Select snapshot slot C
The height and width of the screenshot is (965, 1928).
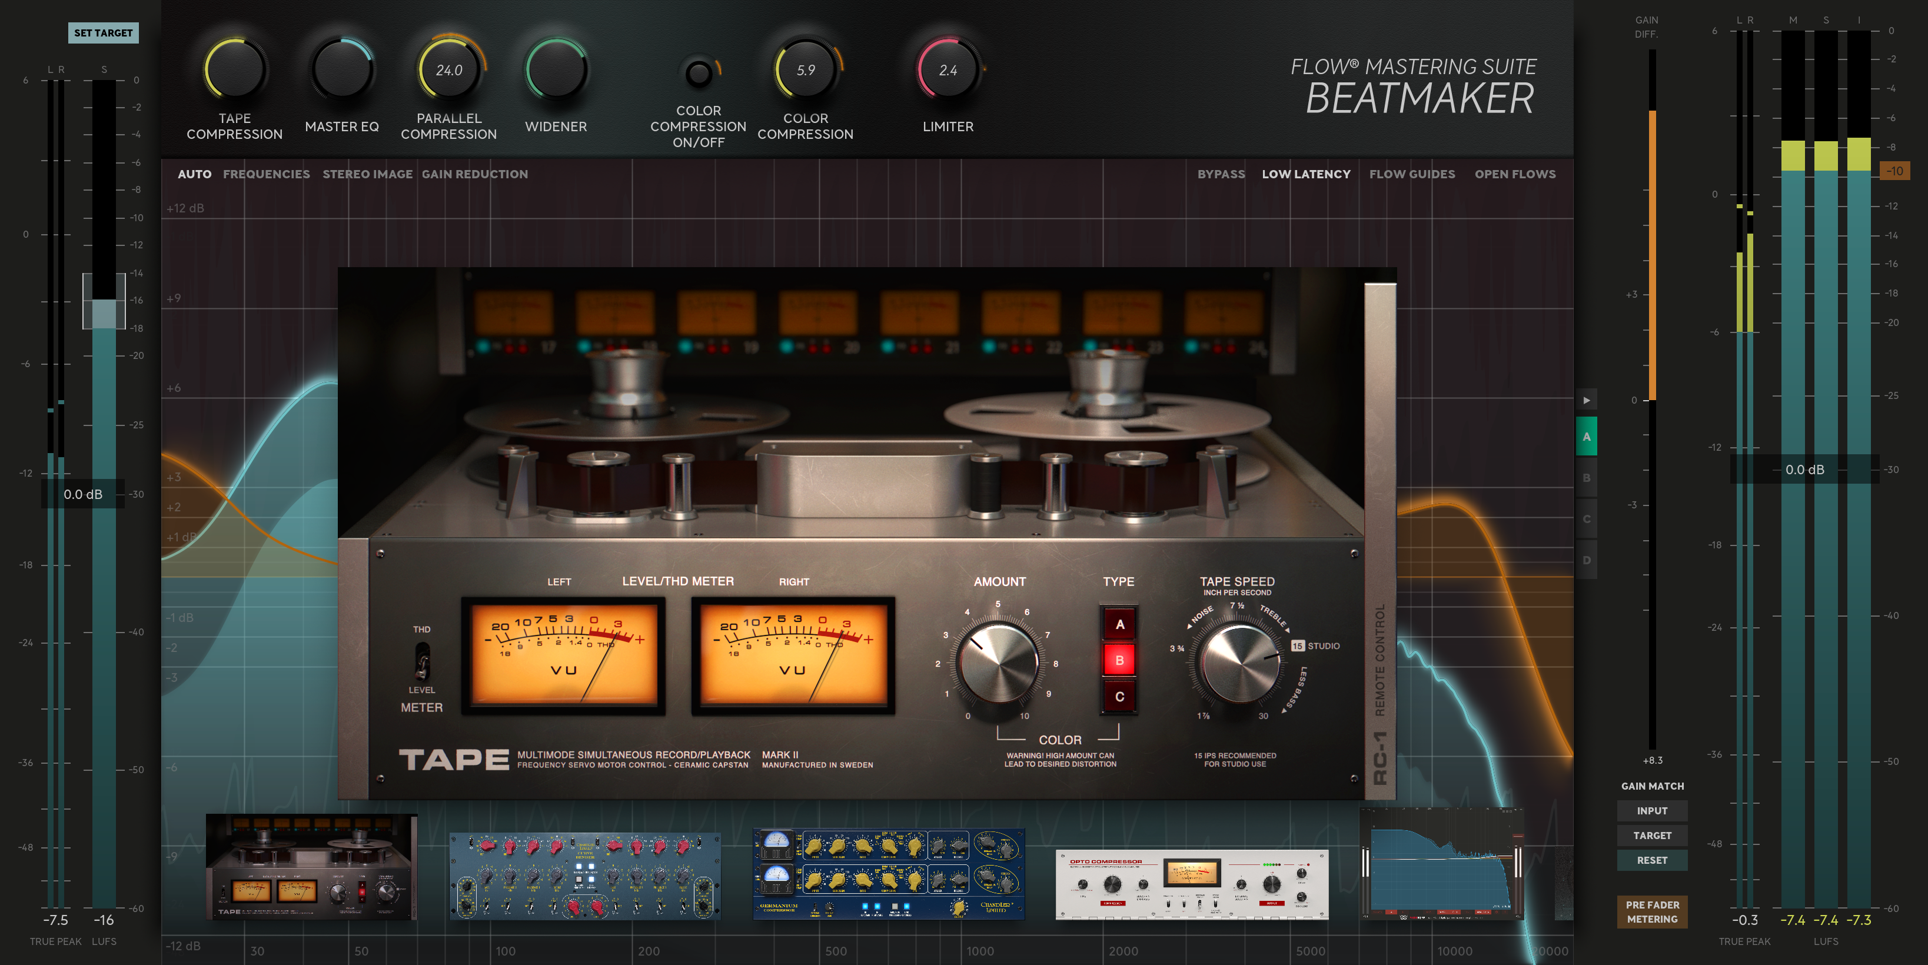(x=1586, y=519)
